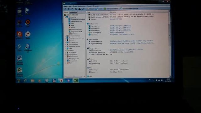Click the horizontal scrollbar of tree panel
The width and height of the screenshot is (201, 113).
coord(74,77)
